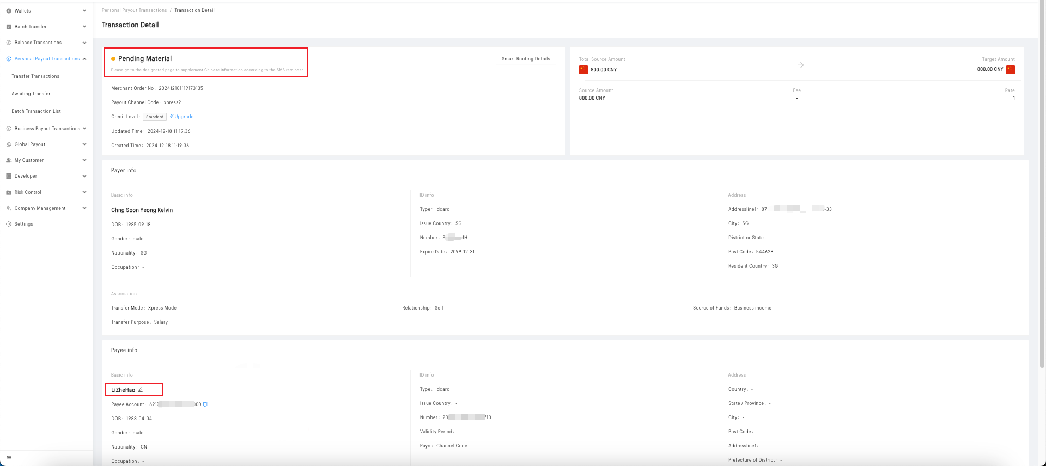The height and width of the screenshot is (466, 1046).
Task: Expand the Developer chevron
Action: click(84, 176)
